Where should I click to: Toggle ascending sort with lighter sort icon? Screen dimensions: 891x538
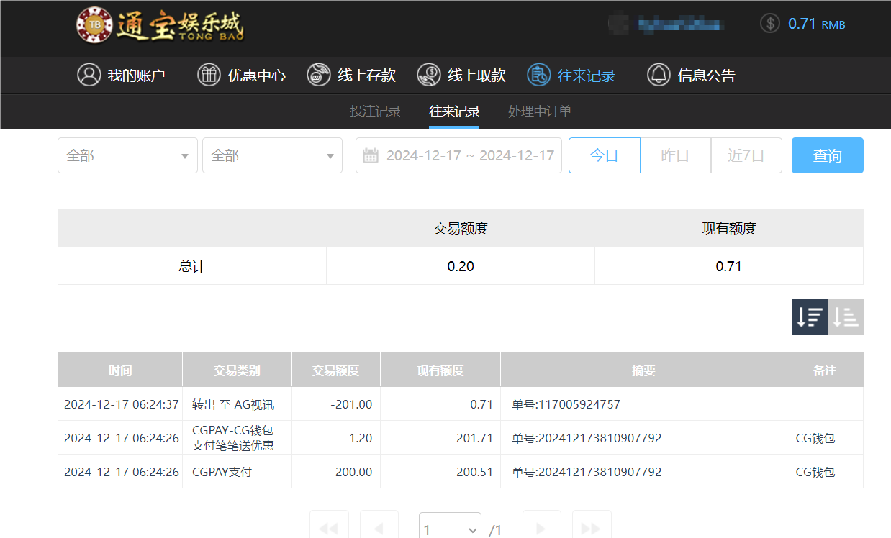[x=846, y=316]
